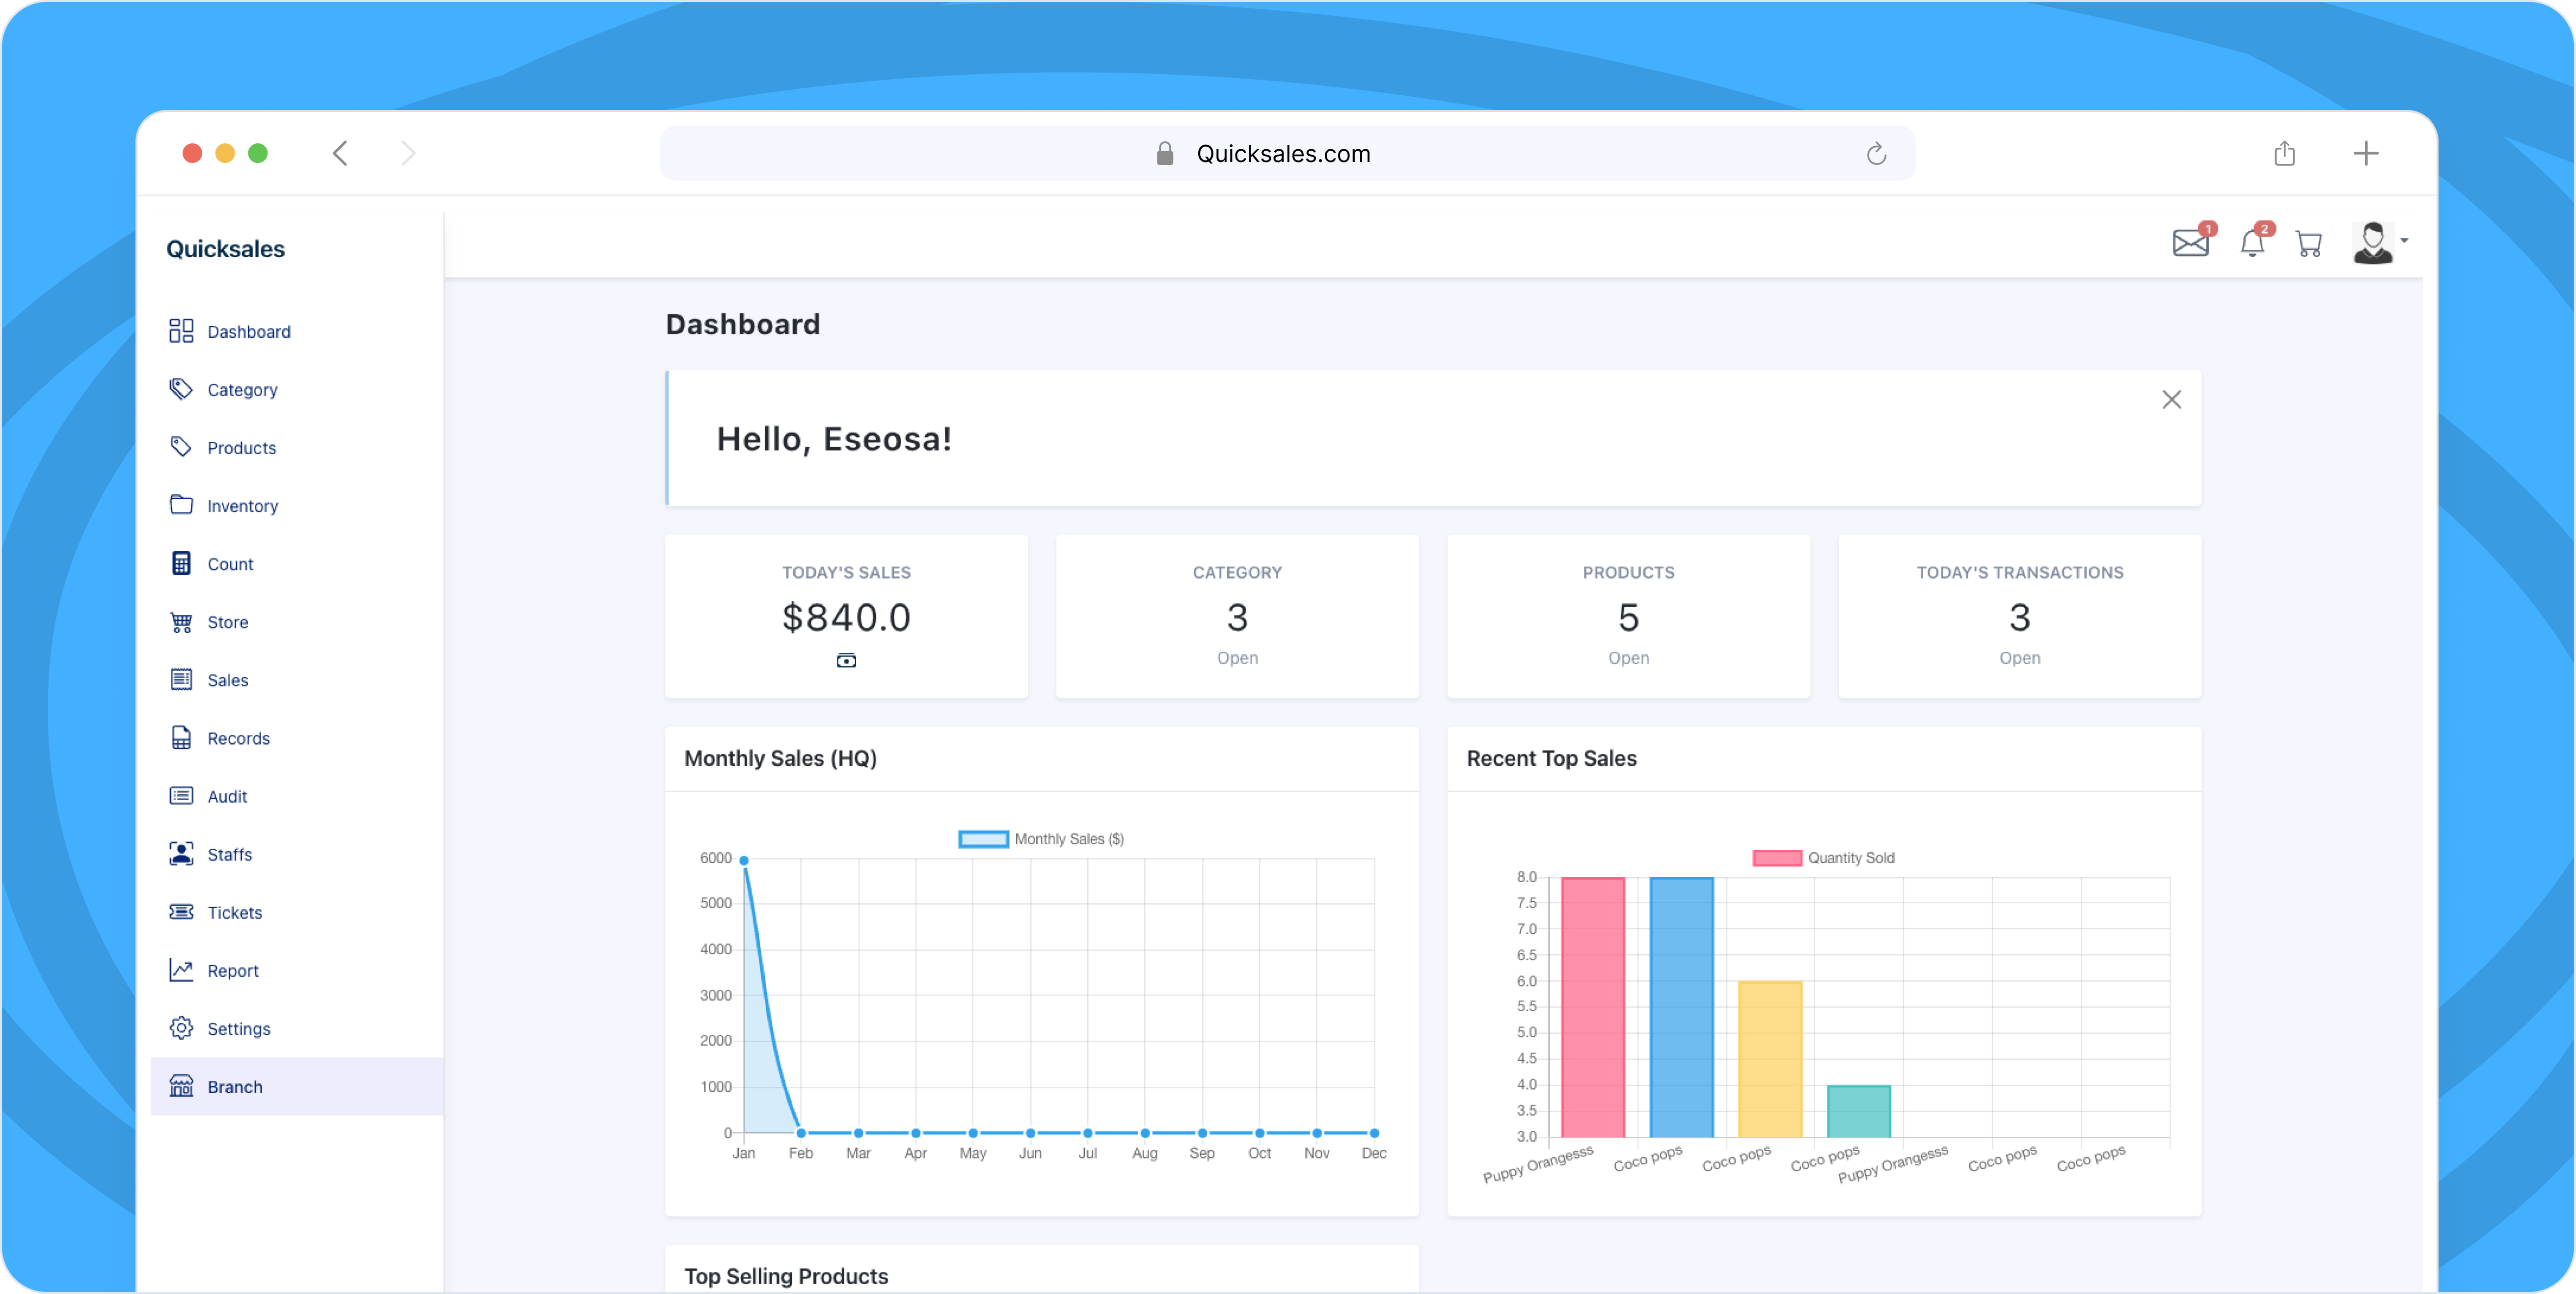Image resolution: width=2576 pixels, height=1294 pixels.
Task: Open Inventory in the sidebar
Action: (242, 506)
